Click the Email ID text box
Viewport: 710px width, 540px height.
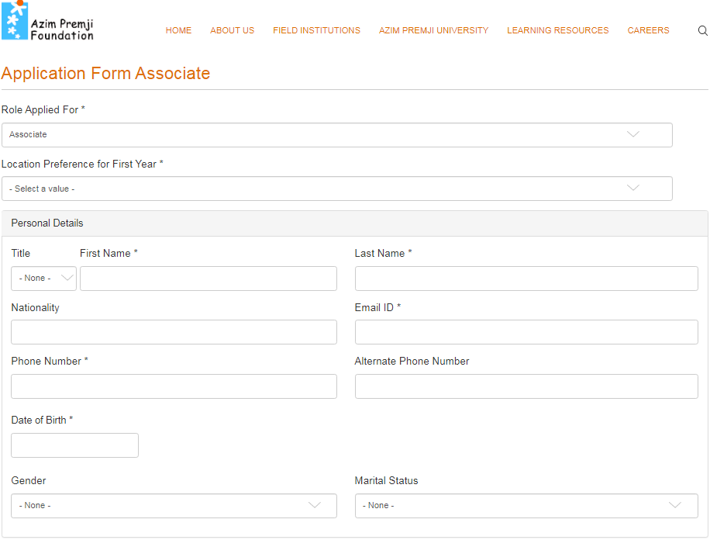tap(526, 332)
